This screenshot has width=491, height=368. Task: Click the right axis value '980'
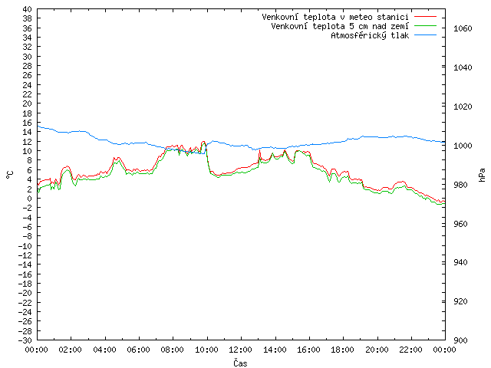pyautogui.click(x=460, y=185)
